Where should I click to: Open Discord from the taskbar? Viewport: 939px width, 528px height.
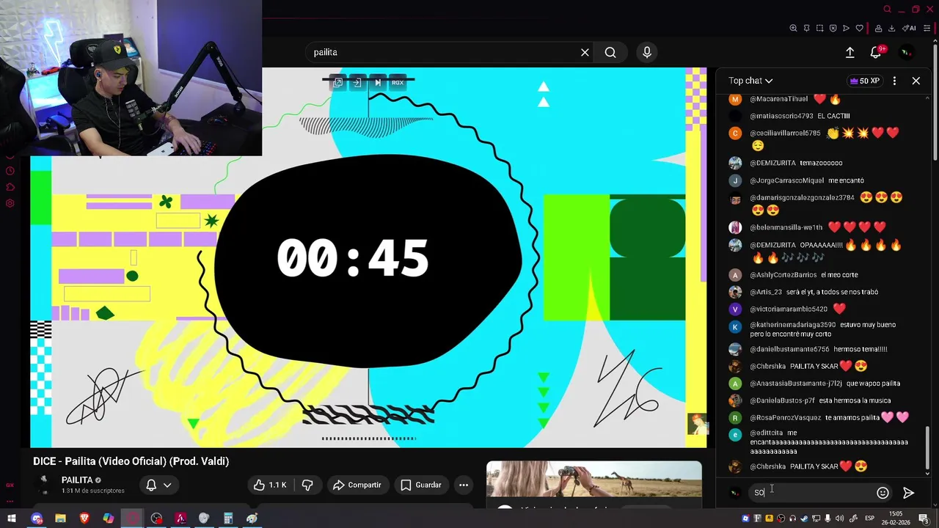click(x=37, y=518)
